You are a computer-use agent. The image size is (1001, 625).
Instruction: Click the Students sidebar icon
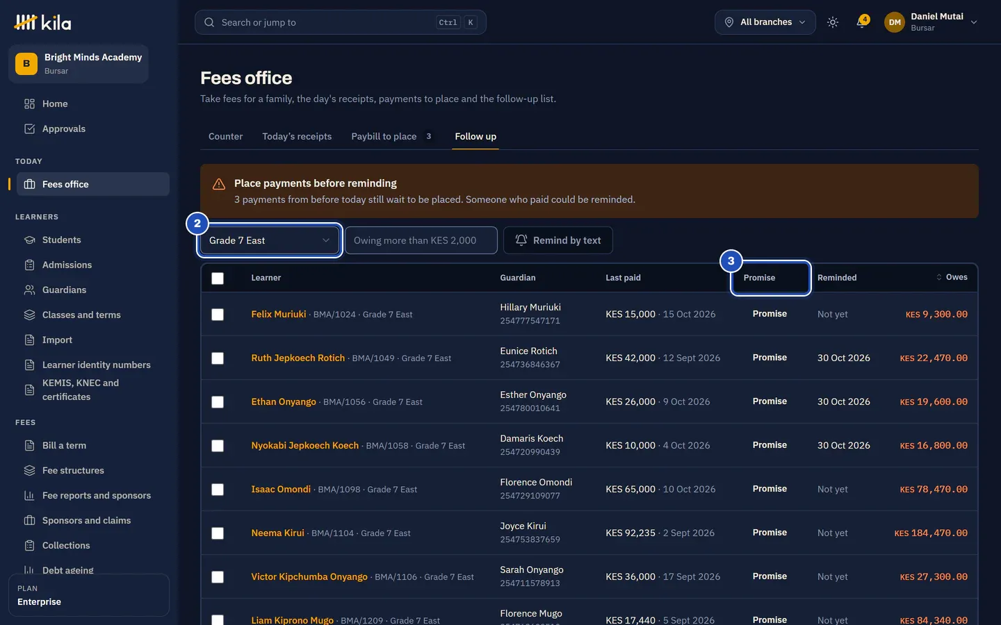point(29,240)
